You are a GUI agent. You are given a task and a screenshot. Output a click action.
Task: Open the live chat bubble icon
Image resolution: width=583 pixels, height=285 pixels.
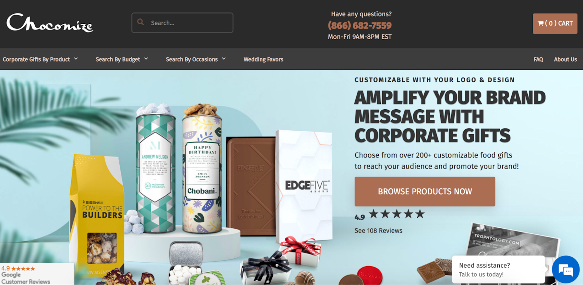point(566,269)
